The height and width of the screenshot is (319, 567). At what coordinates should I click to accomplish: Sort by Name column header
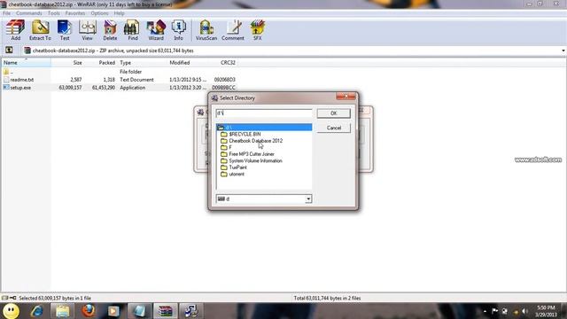pos(26,63)
